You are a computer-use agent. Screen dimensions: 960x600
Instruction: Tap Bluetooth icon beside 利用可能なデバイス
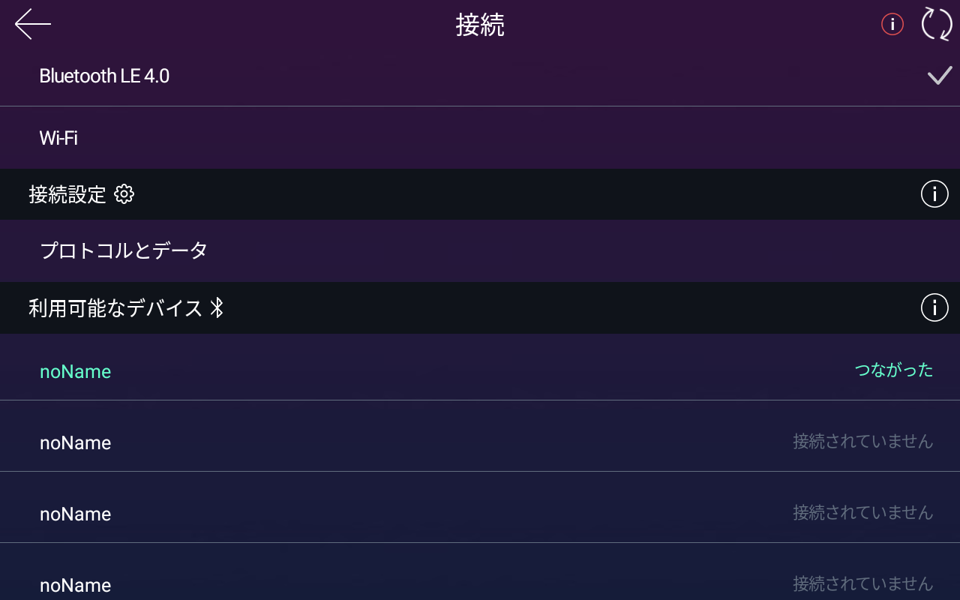click(217, 307)
